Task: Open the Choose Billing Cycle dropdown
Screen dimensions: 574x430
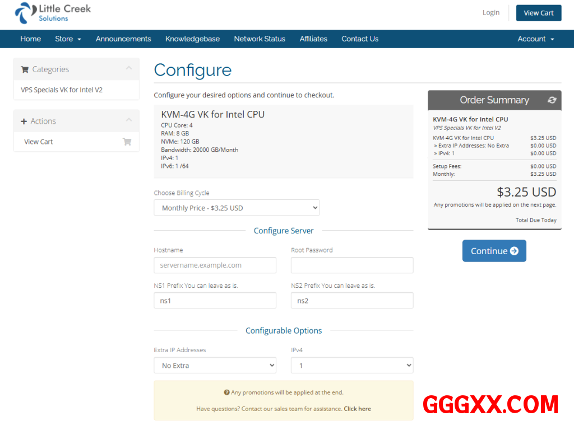Action: pos(237,208)
